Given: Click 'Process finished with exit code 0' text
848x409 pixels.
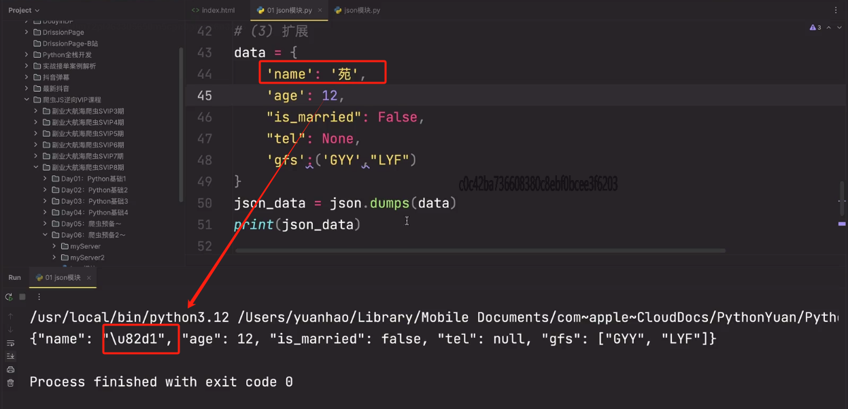Looking at the screenshot, I should [x=161, y=382].
